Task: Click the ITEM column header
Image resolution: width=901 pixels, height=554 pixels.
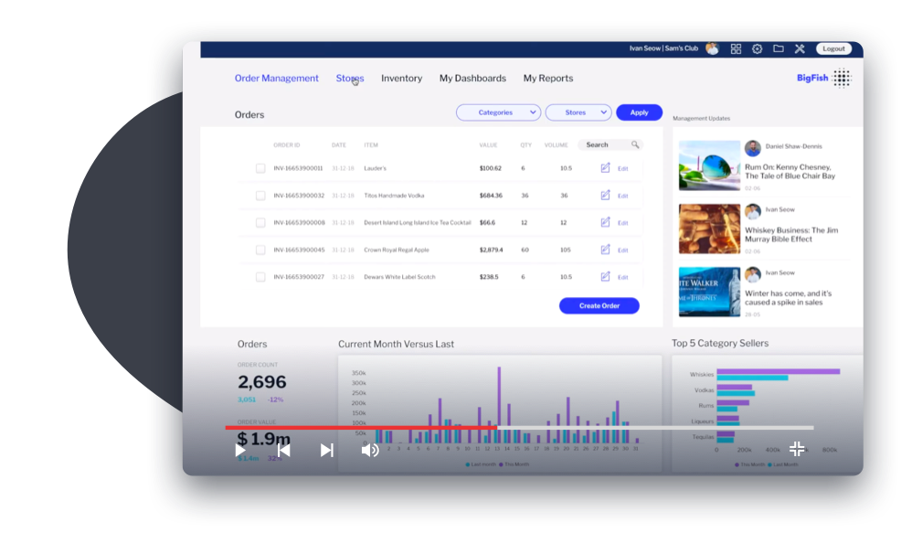Action: pos(371,144)
